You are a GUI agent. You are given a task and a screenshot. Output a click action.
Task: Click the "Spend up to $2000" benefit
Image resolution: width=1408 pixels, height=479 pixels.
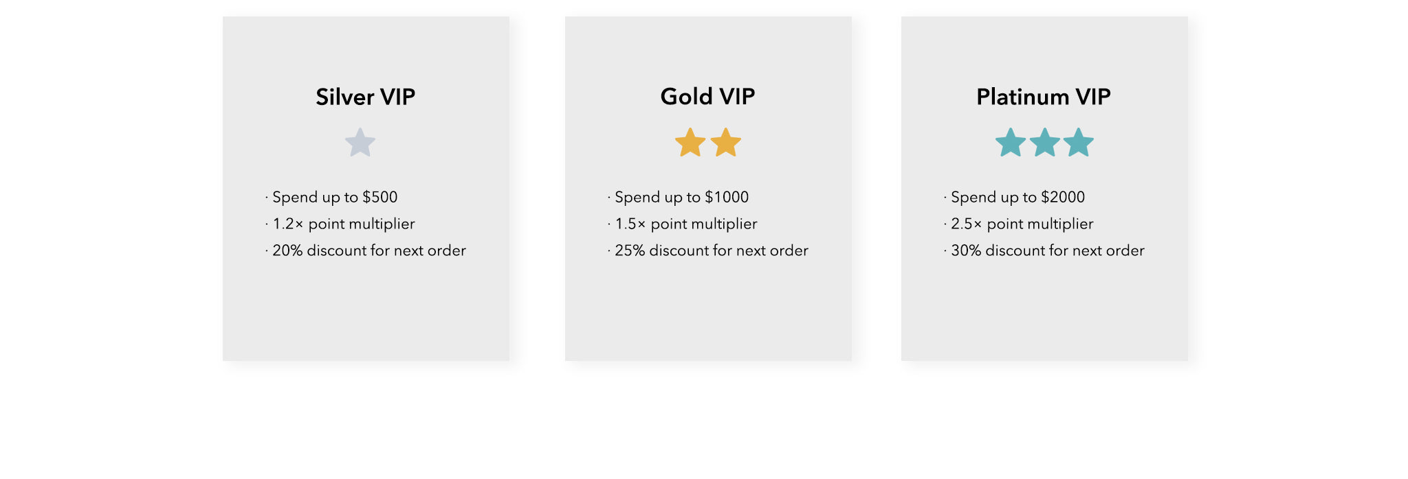point(1017,197)
